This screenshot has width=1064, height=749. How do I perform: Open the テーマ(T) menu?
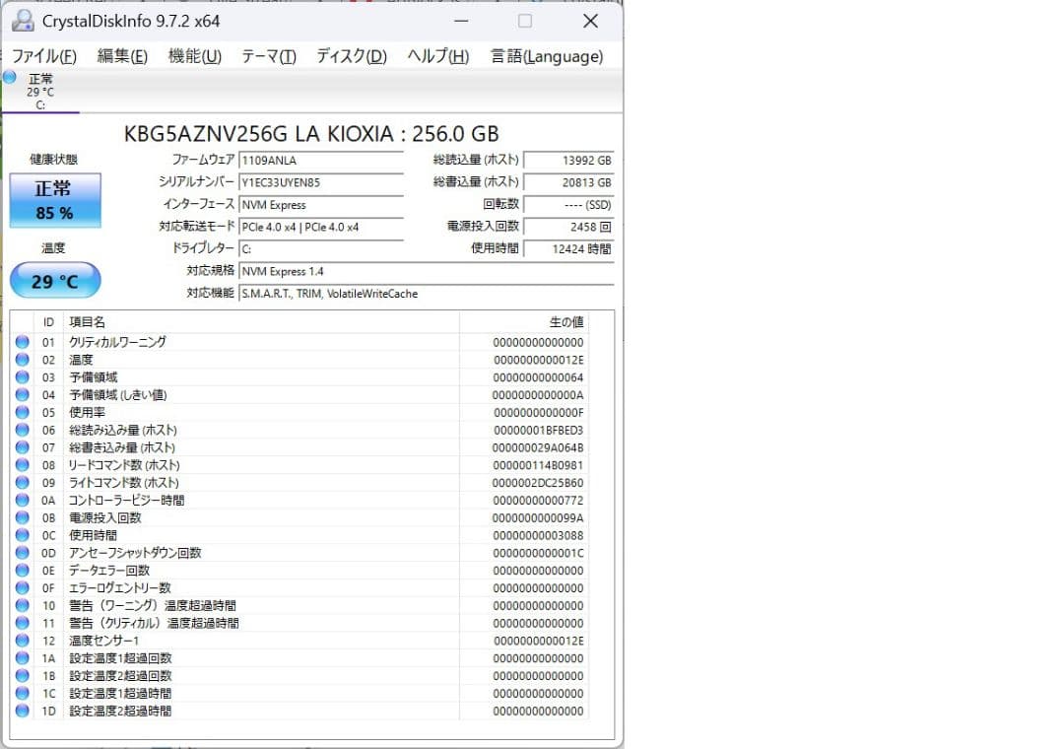click(x=266, y=56)
